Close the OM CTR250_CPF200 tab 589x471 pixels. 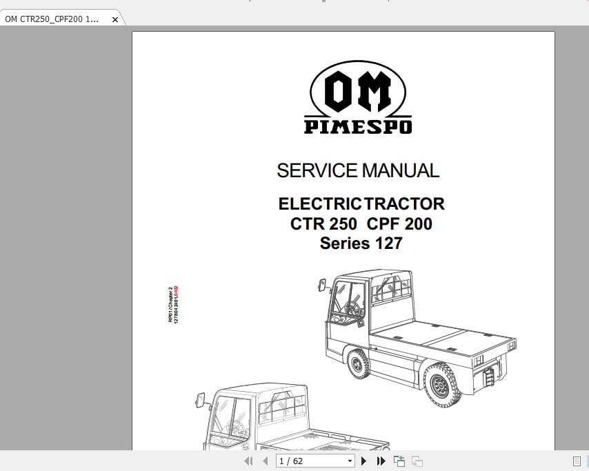114,19
